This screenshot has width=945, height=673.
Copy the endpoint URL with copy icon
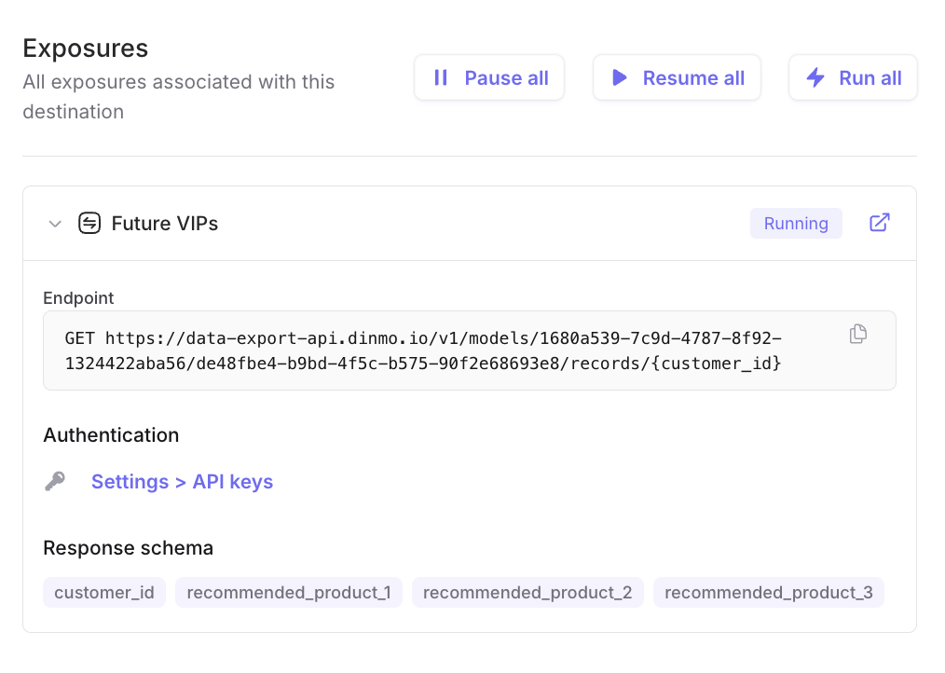coord(858,334)
